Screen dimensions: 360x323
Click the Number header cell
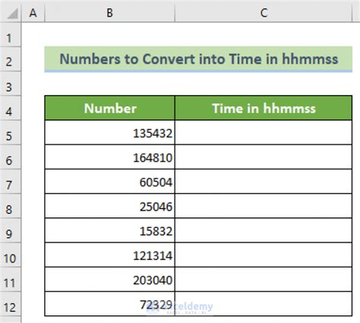coord(109,108)
